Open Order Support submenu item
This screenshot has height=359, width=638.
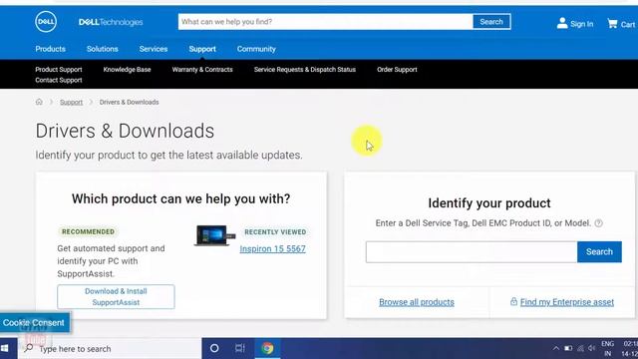[397, 70]
